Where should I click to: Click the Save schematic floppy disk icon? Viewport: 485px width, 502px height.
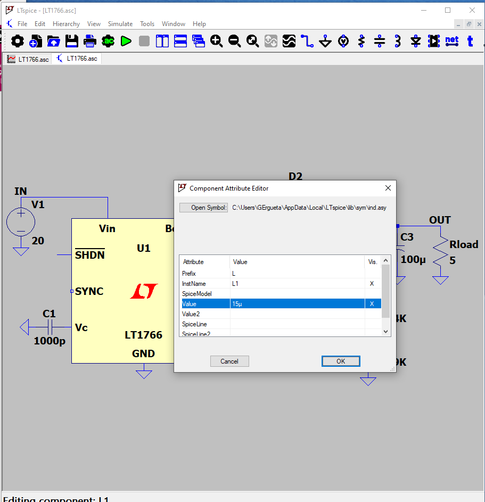click(x=72, y=41)
